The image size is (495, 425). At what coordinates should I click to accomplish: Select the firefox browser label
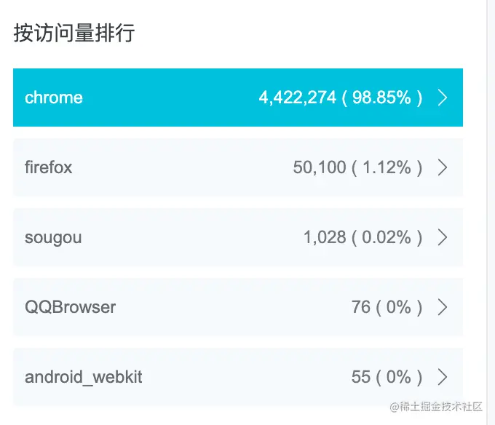[48, 167]
